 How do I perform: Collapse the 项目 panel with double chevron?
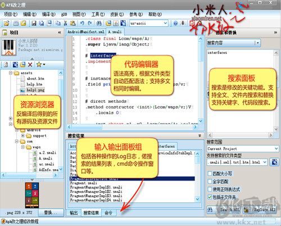click(x=60, y=33)
